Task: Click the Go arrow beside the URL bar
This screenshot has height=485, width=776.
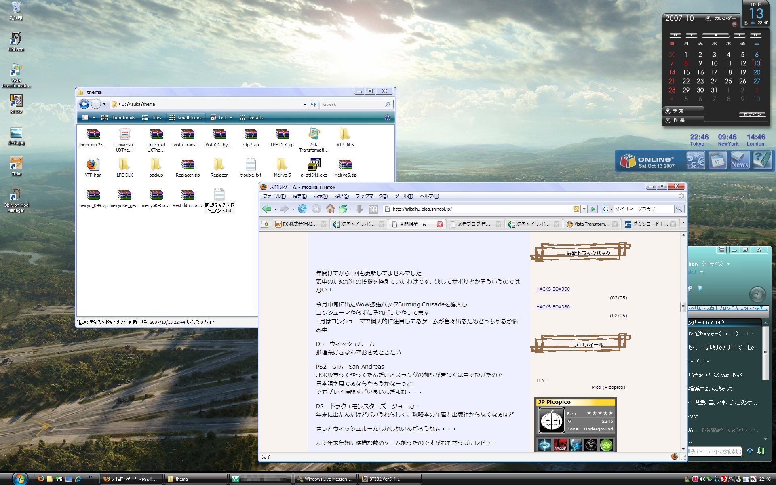Action: coord(593,209)
